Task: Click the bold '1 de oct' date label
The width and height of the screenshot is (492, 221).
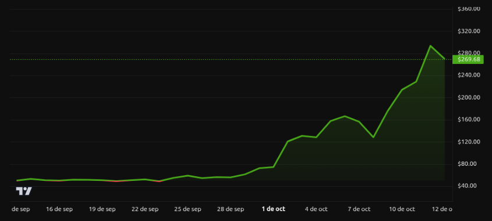Action: tap(274, 209)
